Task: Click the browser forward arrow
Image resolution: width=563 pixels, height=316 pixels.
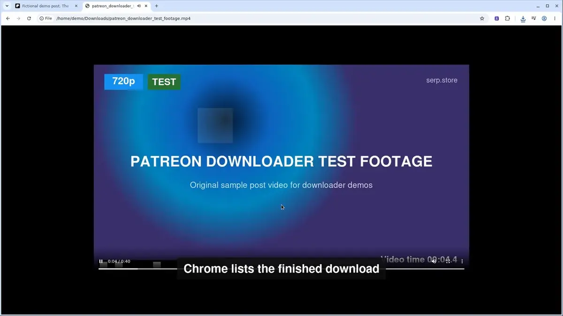Action: pos(18,18)
